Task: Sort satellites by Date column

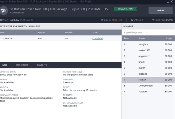Action: click(2, 33)
